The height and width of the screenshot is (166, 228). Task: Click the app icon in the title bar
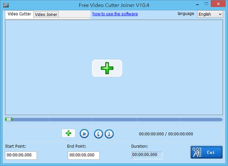coord(6,5)
